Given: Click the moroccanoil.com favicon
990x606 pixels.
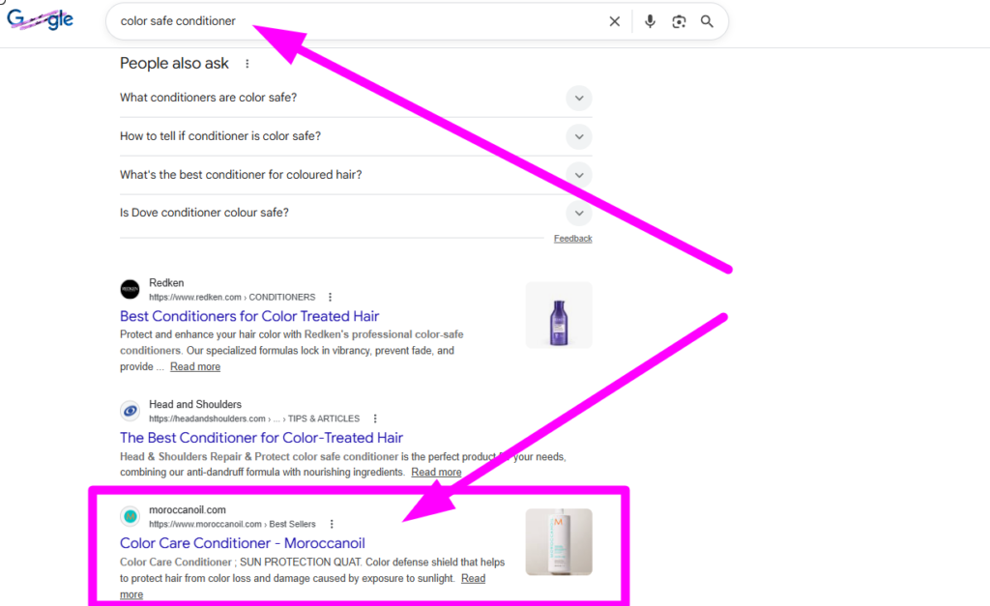Looking at the screenshot, I should [x=131, y=516].
